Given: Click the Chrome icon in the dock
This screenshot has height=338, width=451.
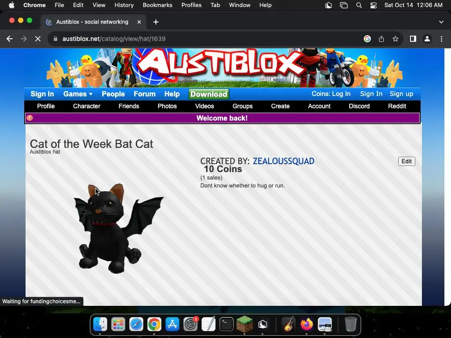Looking at the screenshot, I should (154, 324).
